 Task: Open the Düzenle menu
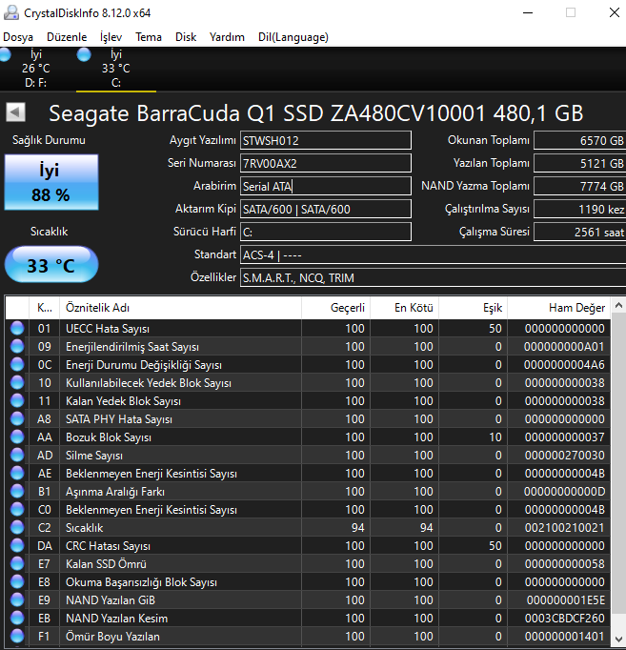pos(67,37)
